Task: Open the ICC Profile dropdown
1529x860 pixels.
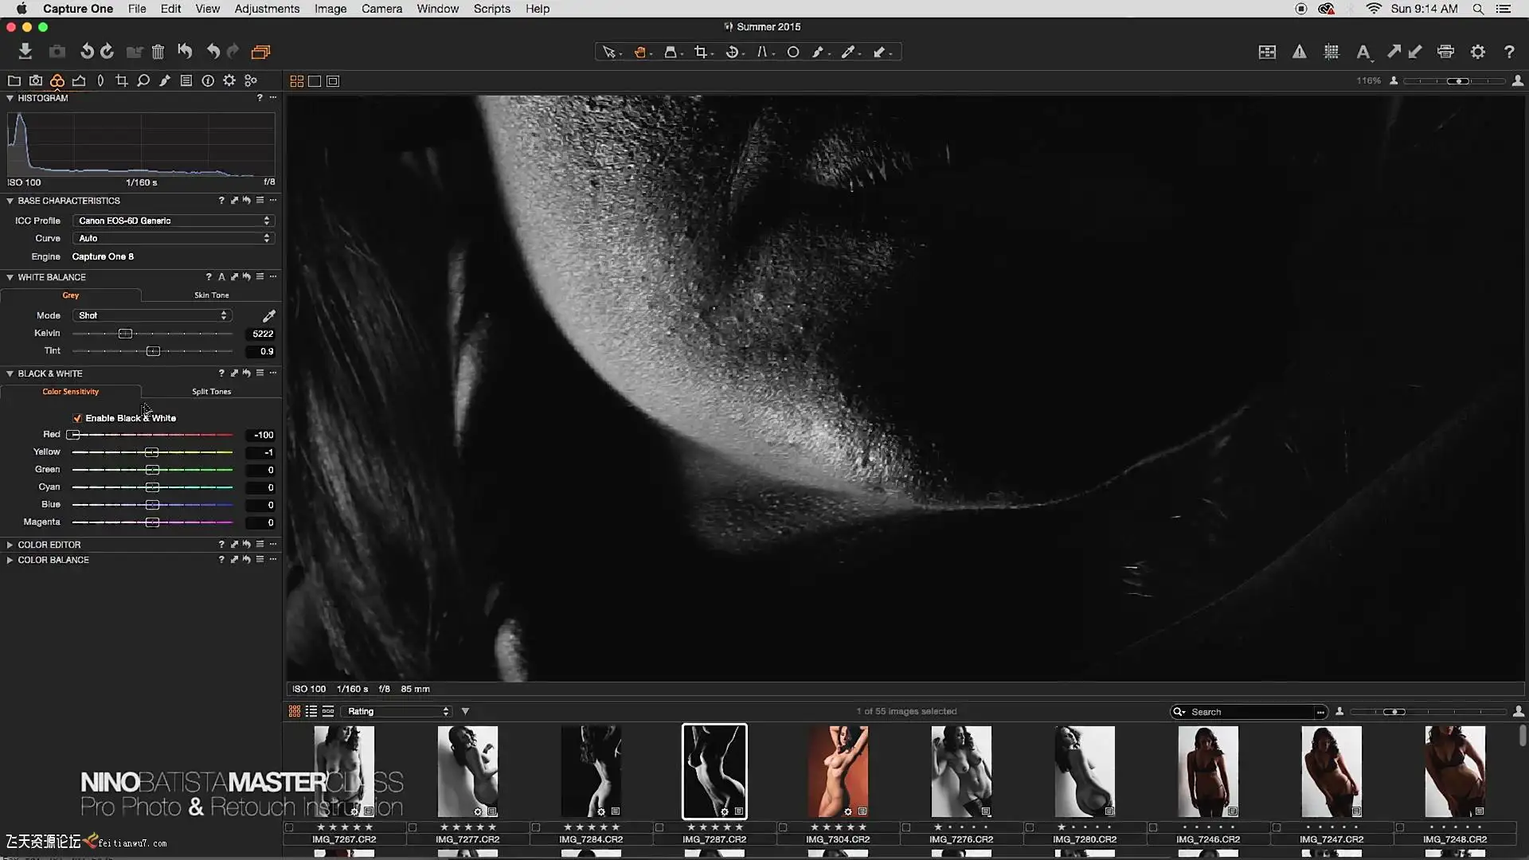Action: click(x=174, y=221)
